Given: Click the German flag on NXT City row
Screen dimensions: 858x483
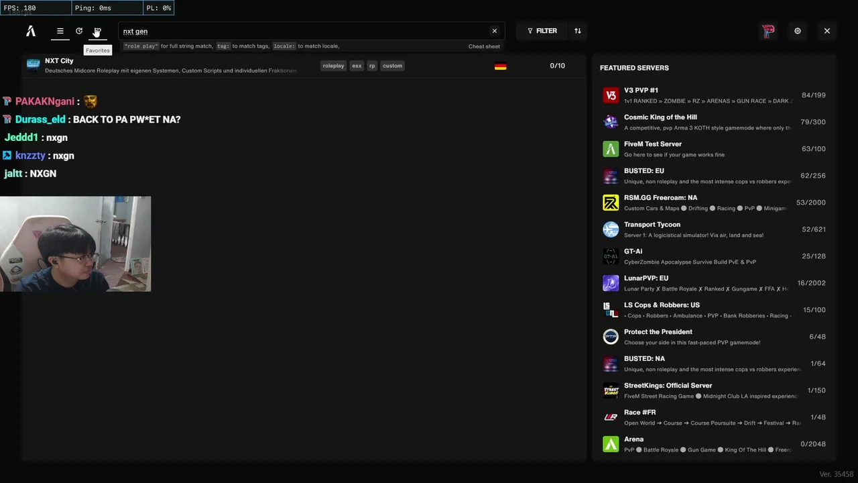Looking at the screenshot, I should tap(500, 66).
